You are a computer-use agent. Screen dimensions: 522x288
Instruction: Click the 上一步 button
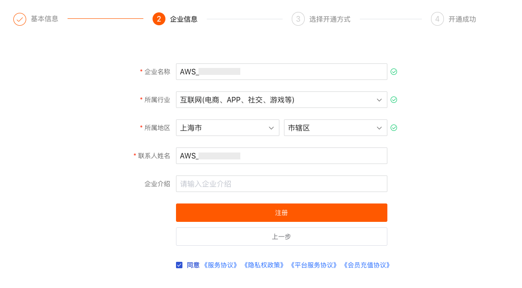point(281,237)
